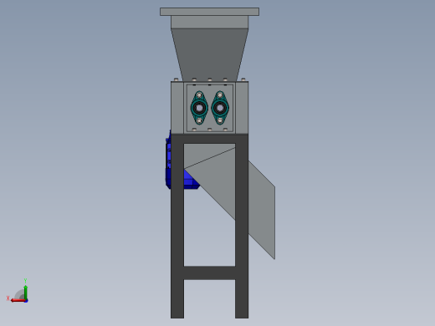
Task: Select the tapered hopper funnel body
Action: [x=209, y=54]
